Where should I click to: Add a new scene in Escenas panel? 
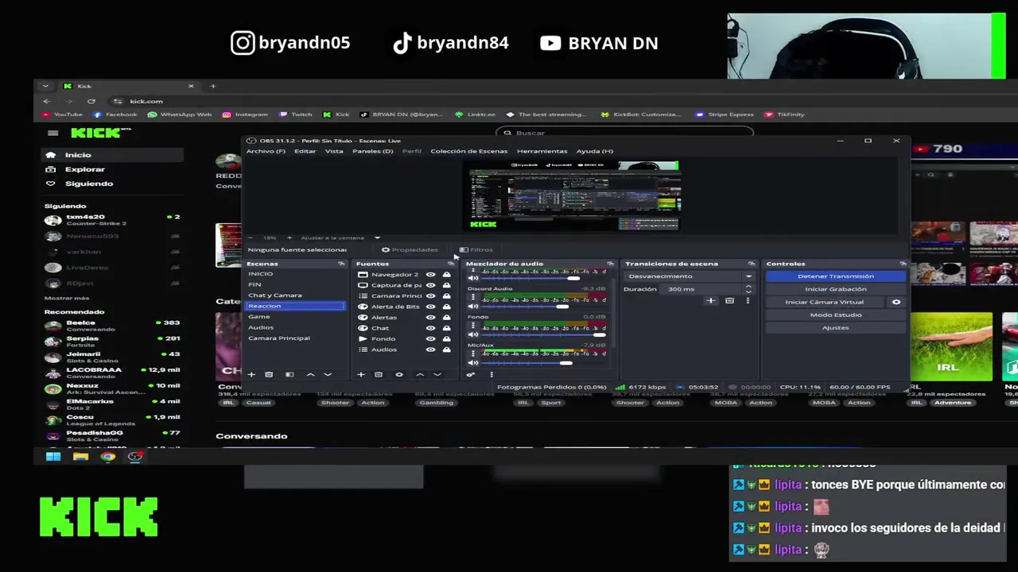coord(251,374)
